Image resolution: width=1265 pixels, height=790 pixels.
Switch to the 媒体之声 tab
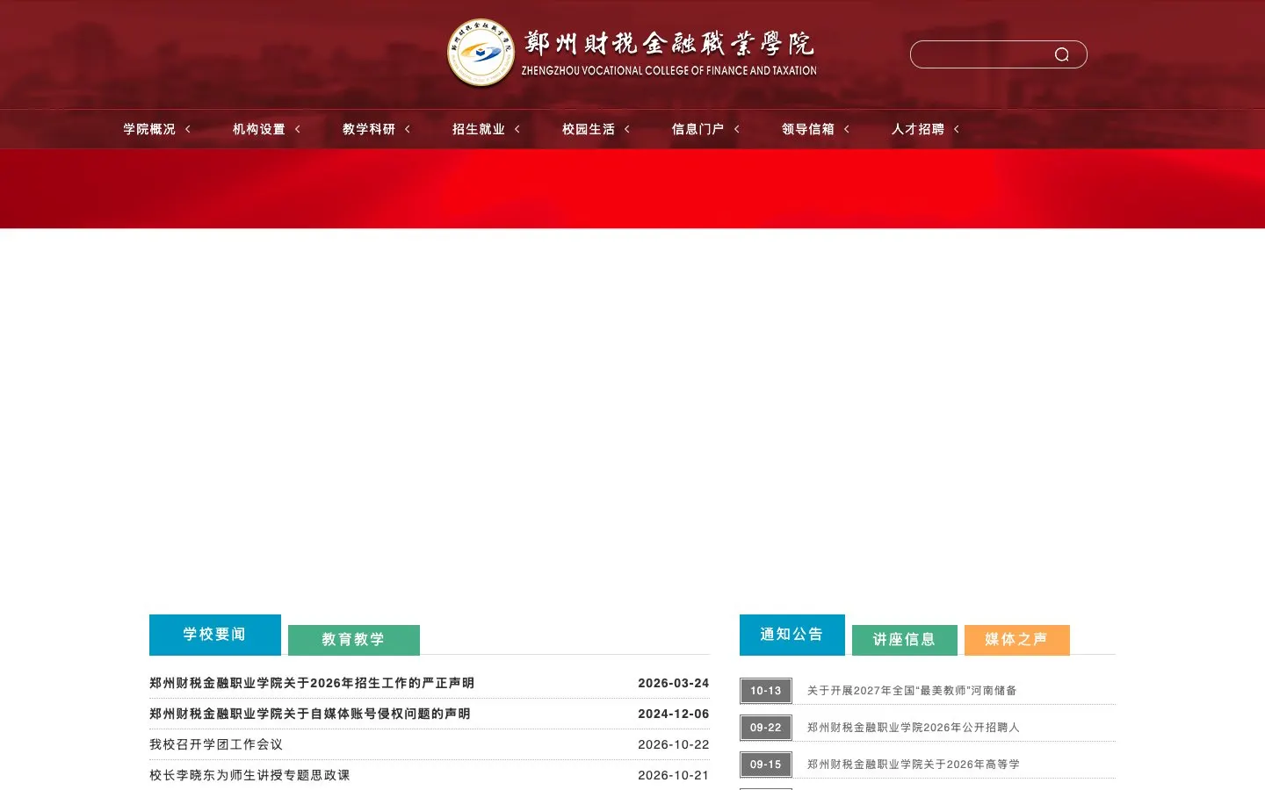(1017, 640)
